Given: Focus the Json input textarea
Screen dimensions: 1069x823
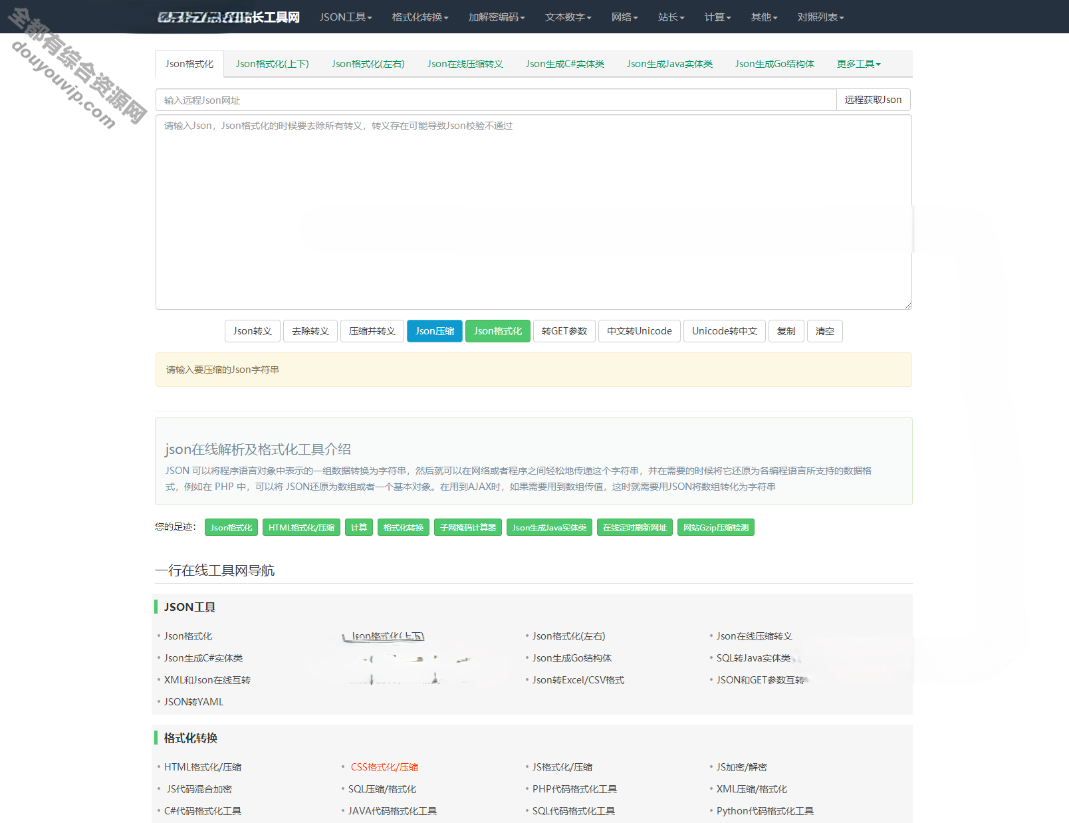Looking at the screenshot, I should [x=534, y=212].
